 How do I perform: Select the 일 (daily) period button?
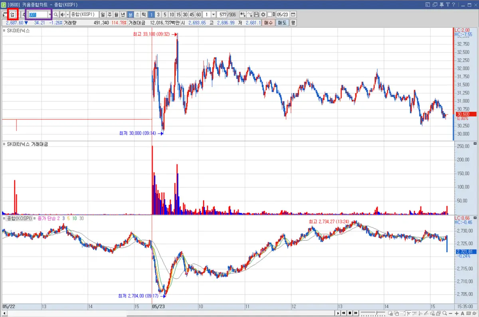point(103,14)
